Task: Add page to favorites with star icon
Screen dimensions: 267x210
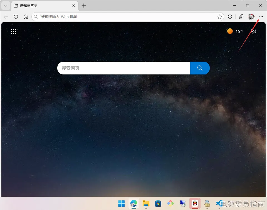Action: point(219,17)
